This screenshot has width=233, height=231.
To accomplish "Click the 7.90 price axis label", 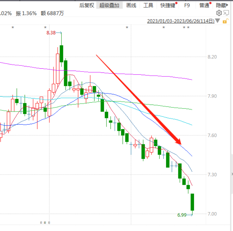I will click(212, 96).
